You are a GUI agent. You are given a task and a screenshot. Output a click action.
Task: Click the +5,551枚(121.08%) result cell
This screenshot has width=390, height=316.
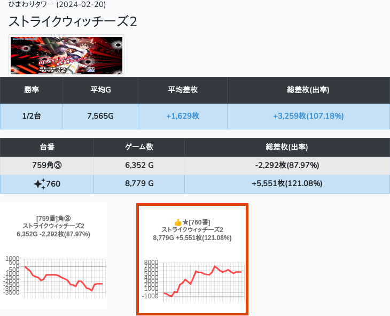click(x=287, y=184)
